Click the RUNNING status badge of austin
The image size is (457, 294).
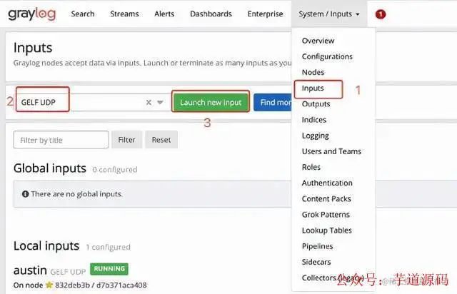coord(109,268)
